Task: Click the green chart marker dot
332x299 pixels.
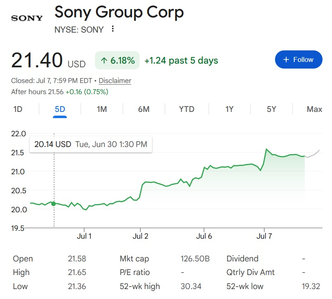Action: pyautogui.click(x=54, y=204)
